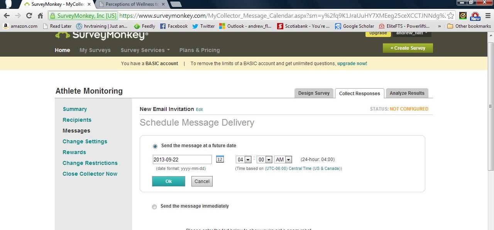494x230 pixels.
Task: Switch to the Analyze Results tab
Action: (x=407, y=93)
